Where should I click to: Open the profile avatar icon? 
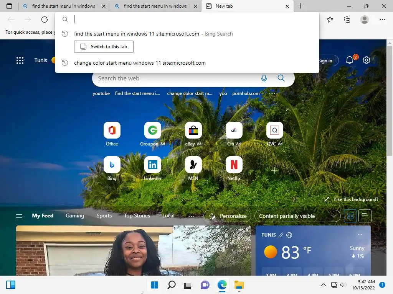[365, 20]
